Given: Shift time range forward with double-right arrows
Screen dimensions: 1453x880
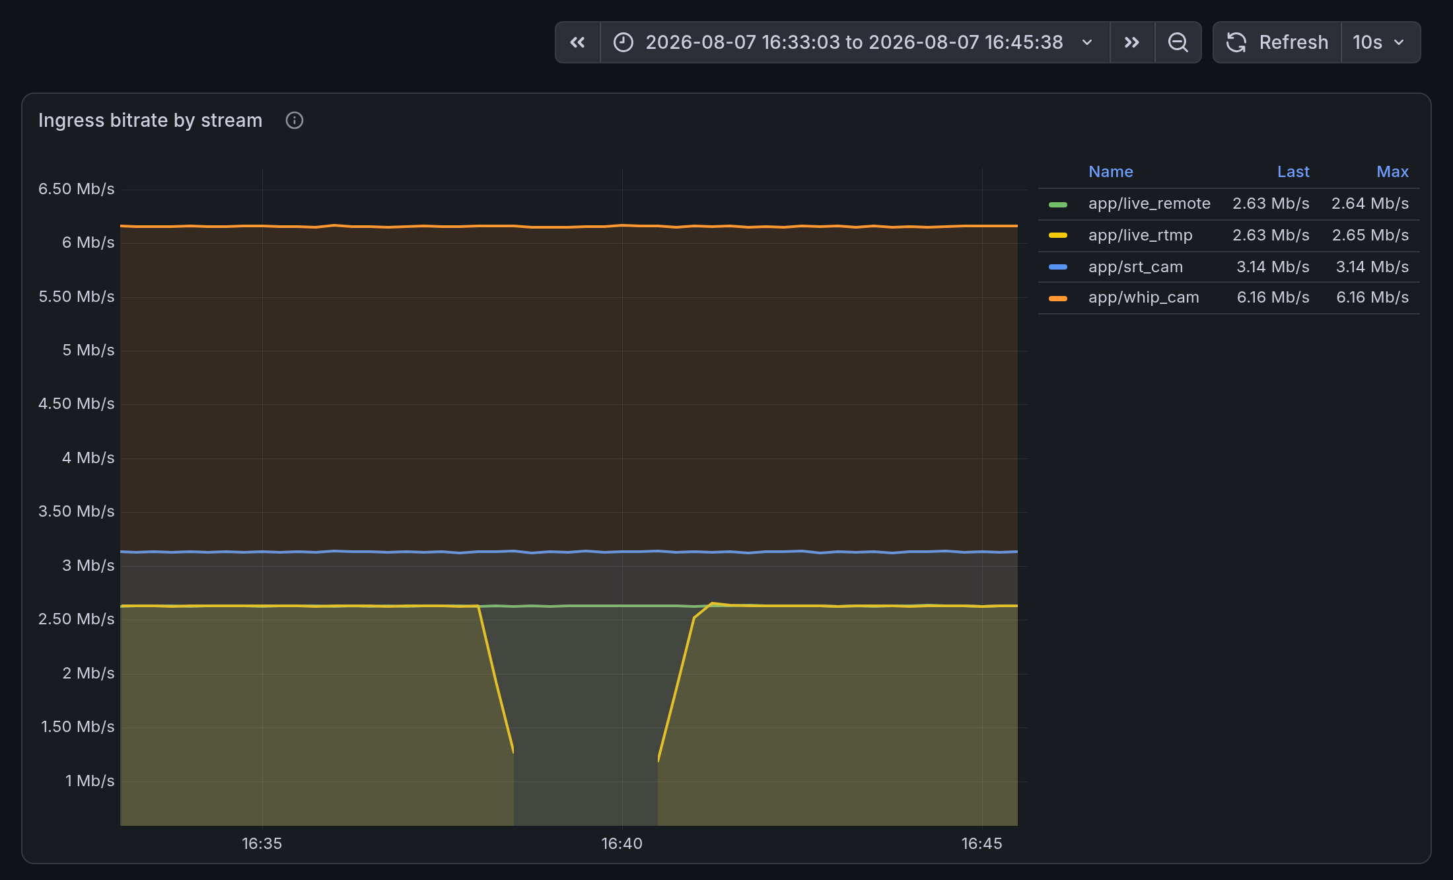Looking at the screenshot, I should tap(1132, 42).
